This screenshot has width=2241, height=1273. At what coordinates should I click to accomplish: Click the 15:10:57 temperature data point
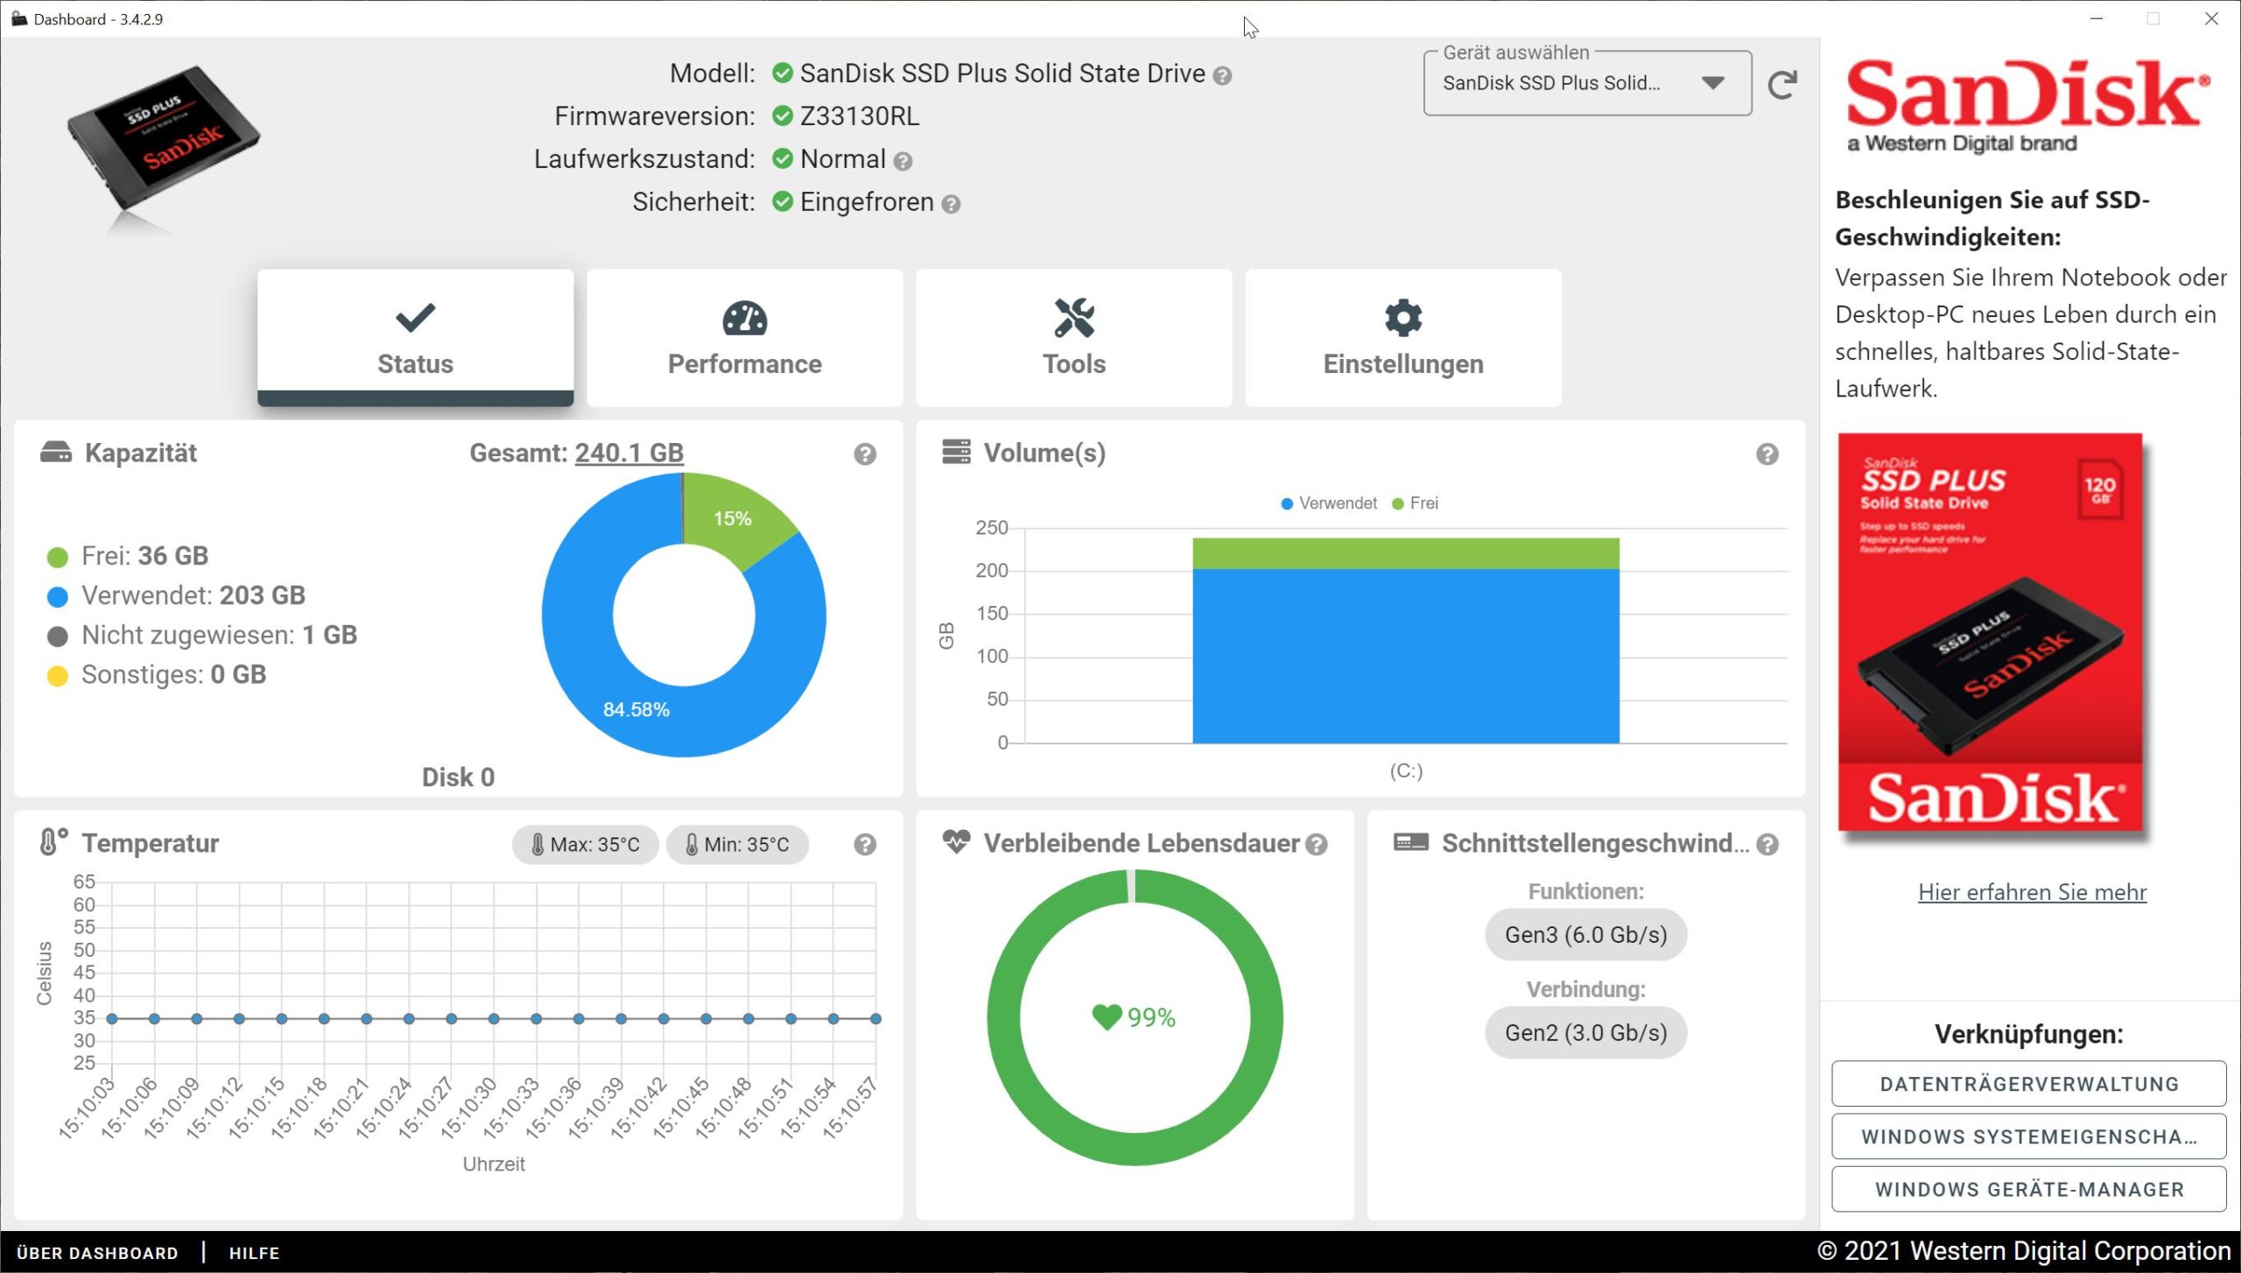[875, 1018]
